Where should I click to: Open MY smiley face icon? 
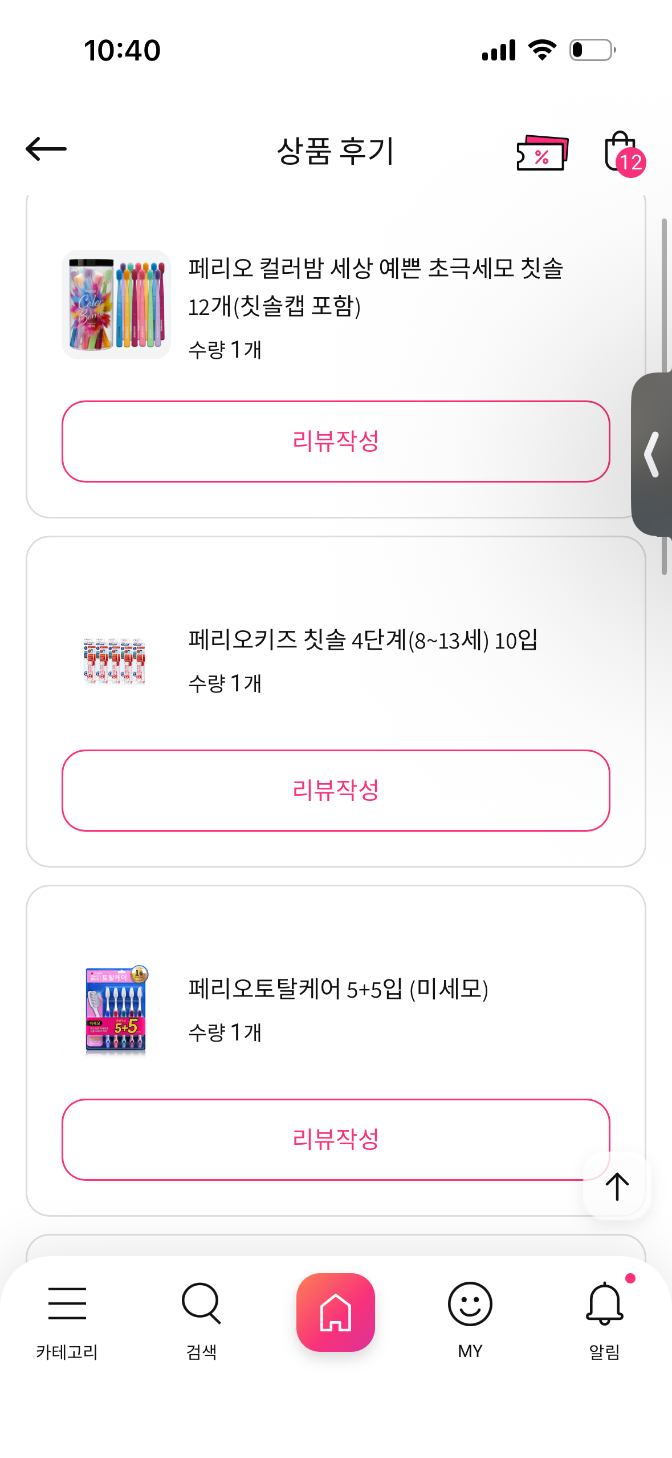point(470,1303)
